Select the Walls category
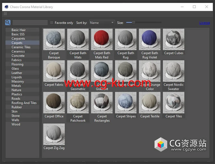The height and width of the screenshot is (164, 215). pos(22,120)
